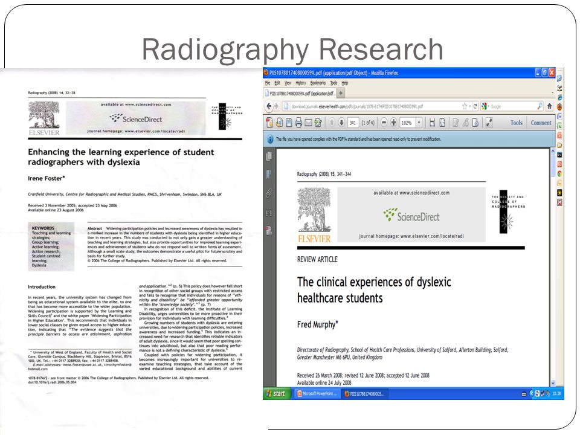Open the File menu in Firefox
This screenshot has width=580, height=435.
pyautogui.click(x=268, y=83)
